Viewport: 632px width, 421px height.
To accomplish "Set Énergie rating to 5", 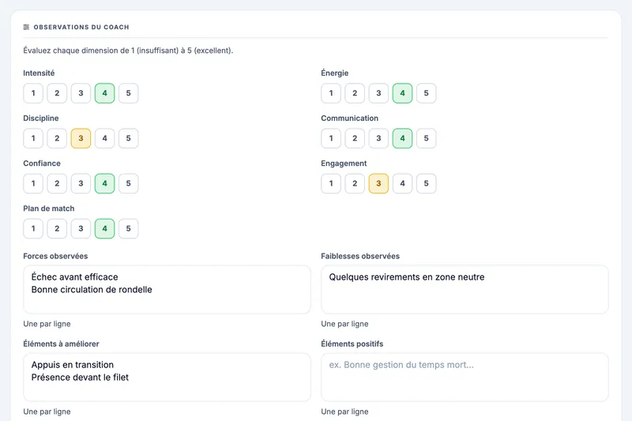I will (x=426, y=93).
